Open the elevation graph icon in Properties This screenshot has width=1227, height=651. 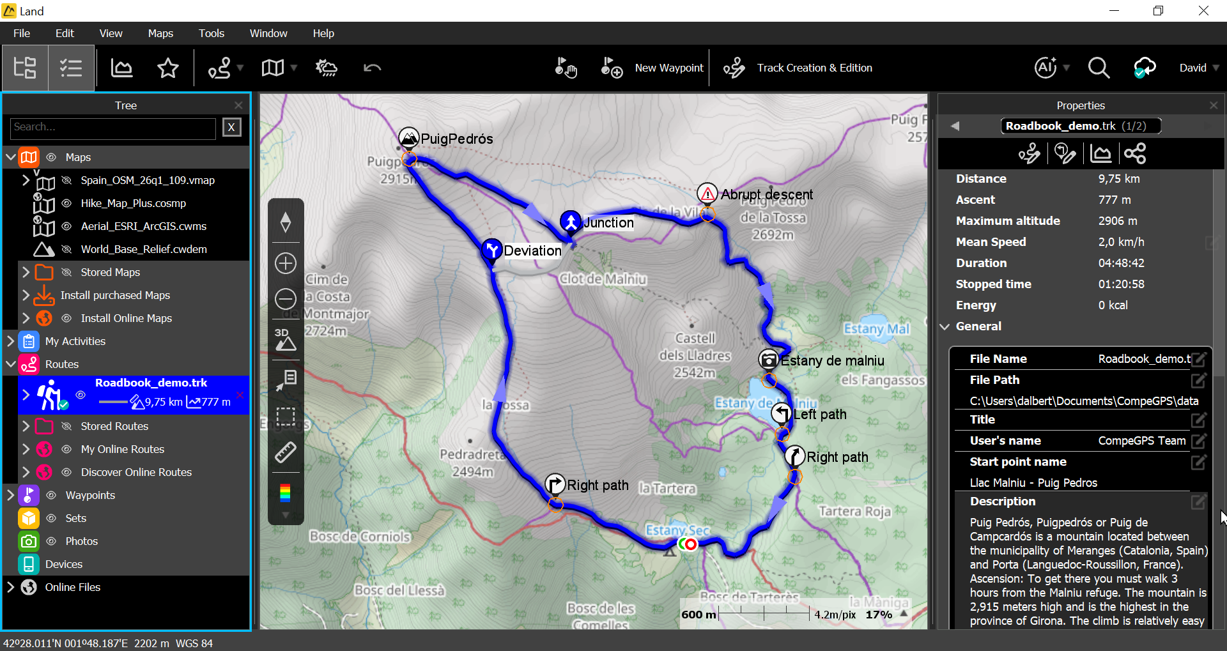pos(1100,153)
